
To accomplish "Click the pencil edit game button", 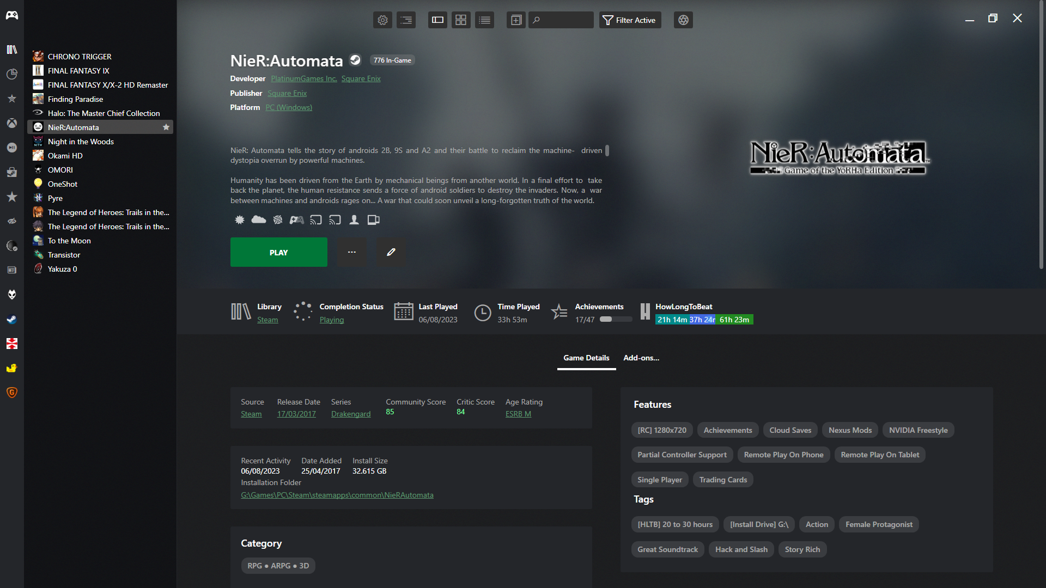I will click(391, 252).
